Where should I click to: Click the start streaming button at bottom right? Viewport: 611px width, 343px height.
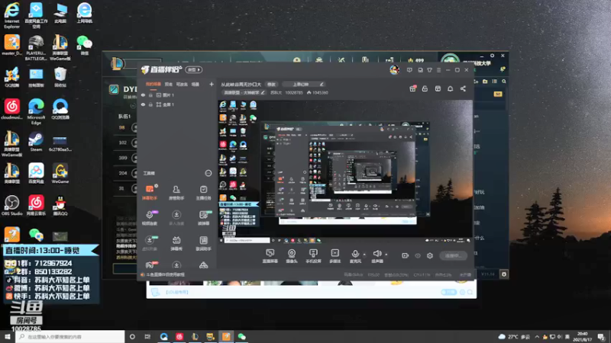coord(453,255)
